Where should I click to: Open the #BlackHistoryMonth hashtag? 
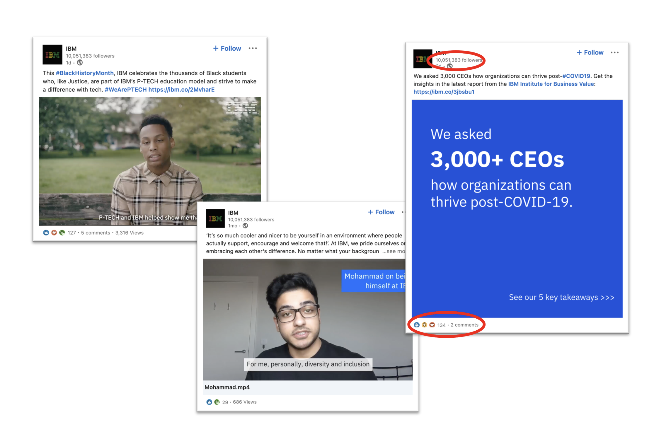(85, 73)
